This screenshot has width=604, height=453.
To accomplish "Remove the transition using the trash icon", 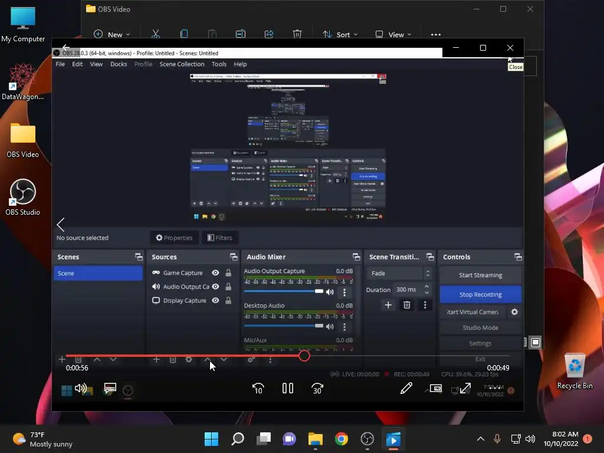I will point(407,305).
